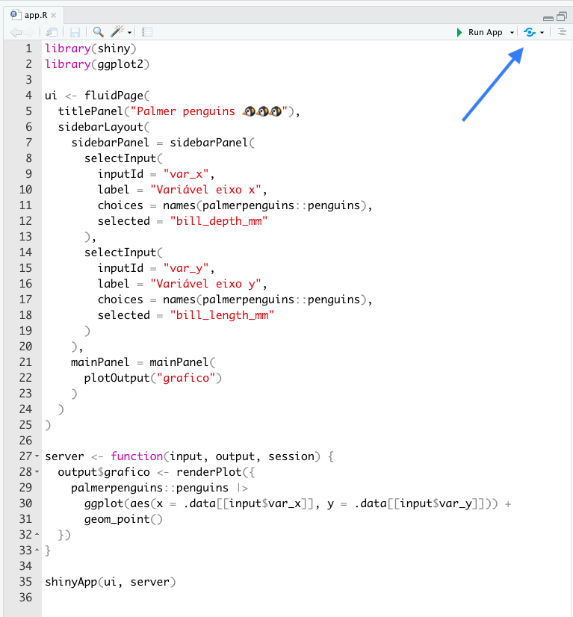Open Find/Replace with magnifier icon
The height and width of the screenshot is (617, 573).
[x=98, y=32]
